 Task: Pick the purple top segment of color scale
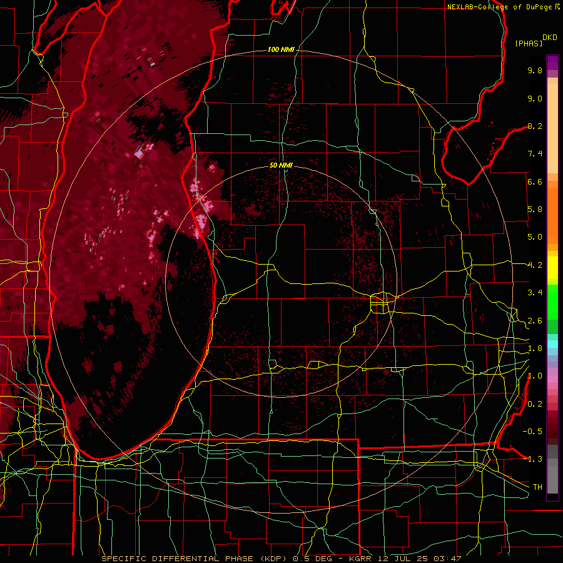click(x=552, y=63)
